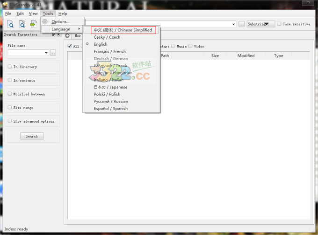
Task: Enable the Music filter checkbox
Action: 173,46
